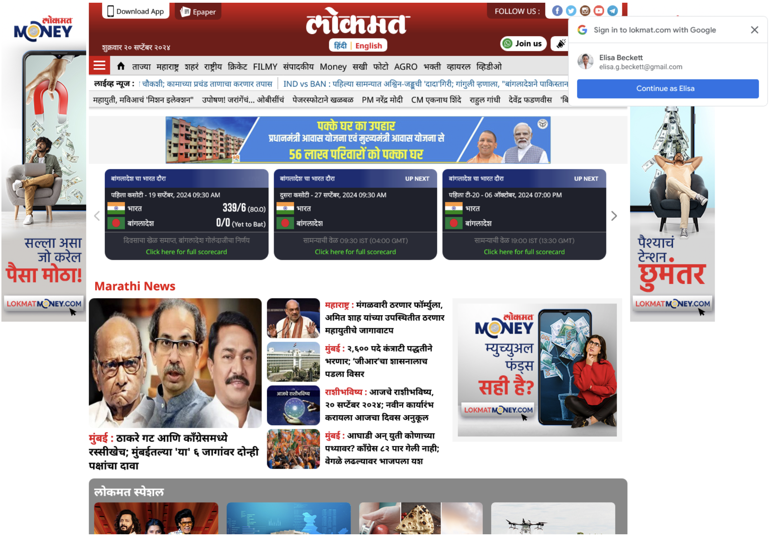Open Lokmat Telegram channel
Viewport: 770px width, 537px height.
[x=613, y=11]
